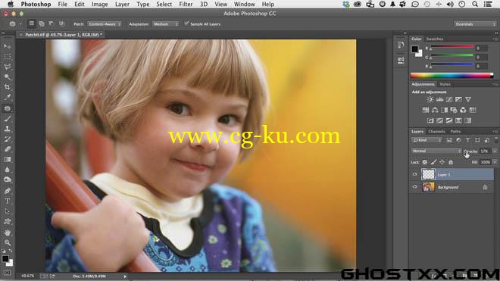The image size is (500, 281).
Task: Toggle type layer filter
Action: coord(467,140)
